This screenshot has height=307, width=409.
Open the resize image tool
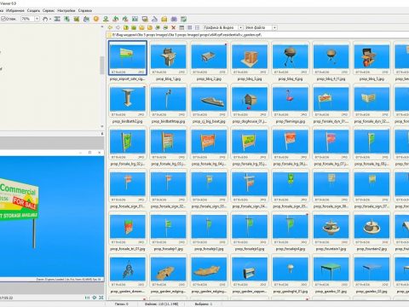click(135, 19)
